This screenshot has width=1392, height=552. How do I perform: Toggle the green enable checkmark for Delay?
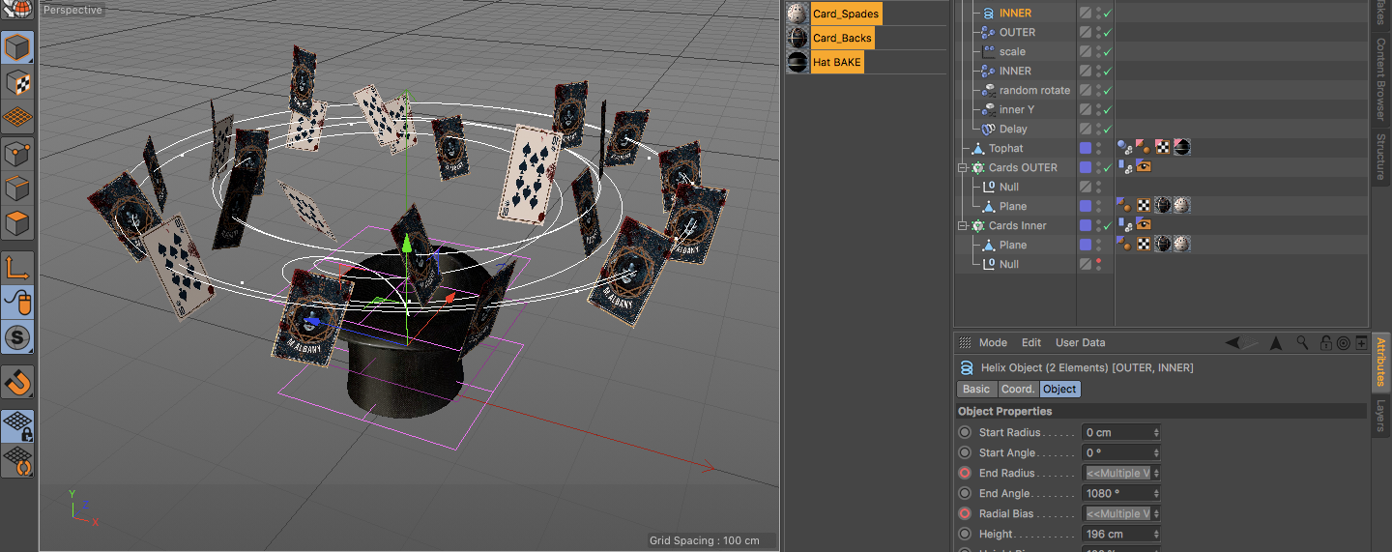click(1108, 129)
